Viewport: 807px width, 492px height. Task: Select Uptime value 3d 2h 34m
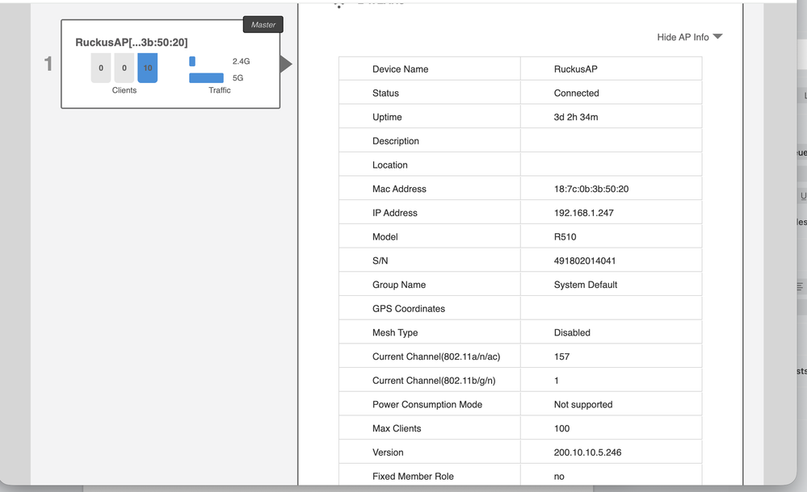point(576,117)
